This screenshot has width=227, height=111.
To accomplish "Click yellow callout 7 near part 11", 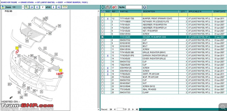I will (x=61, y=70).
